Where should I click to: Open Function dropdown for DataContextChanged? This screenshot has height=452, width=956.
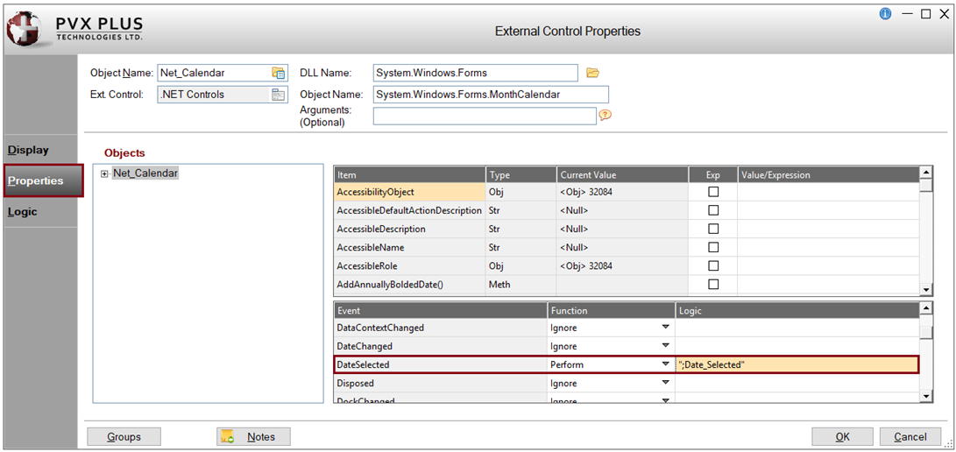pos(665,328)
